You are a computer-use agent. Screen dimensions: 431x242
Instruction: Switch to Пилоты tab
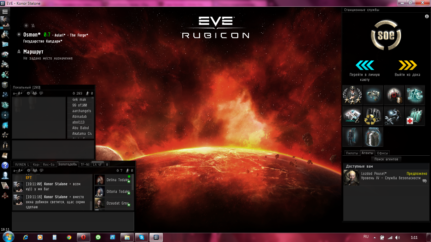(352, 153)
